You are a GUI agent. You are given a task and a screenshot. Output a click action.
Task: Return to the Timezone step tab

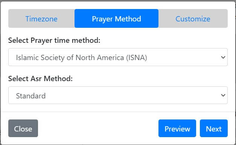(x=41, y=18)
